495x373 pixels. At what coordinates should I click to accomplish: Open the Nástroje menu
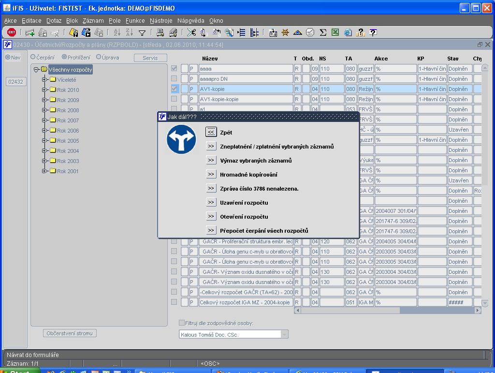161,21
